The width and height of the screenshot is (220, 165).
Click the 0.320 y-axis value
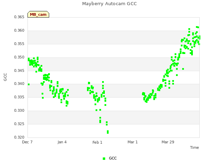pos(19,137)
